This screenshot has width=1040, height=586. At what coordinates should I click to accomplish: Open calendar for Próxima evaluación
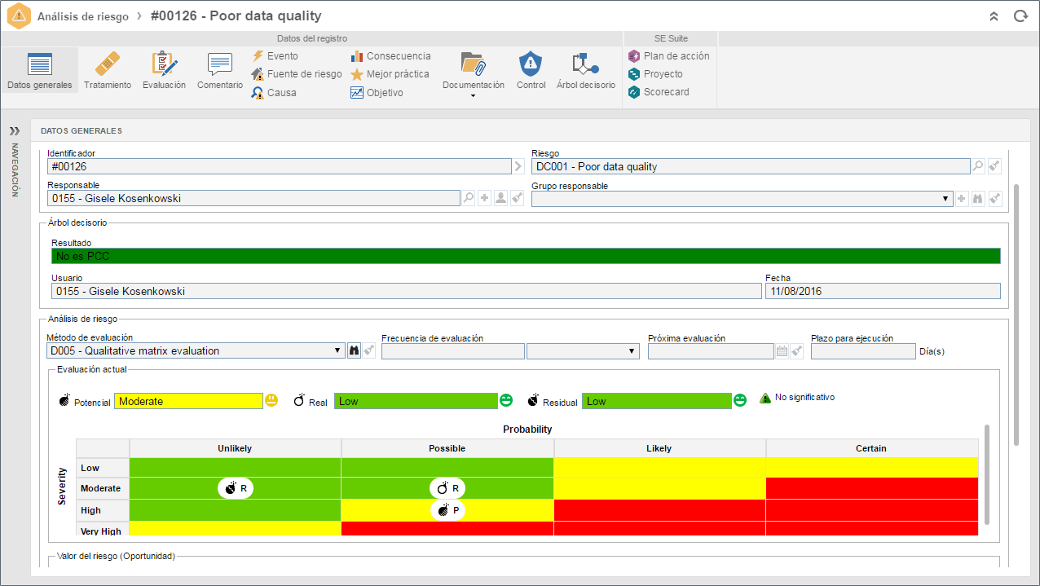(x=782, y=351)
